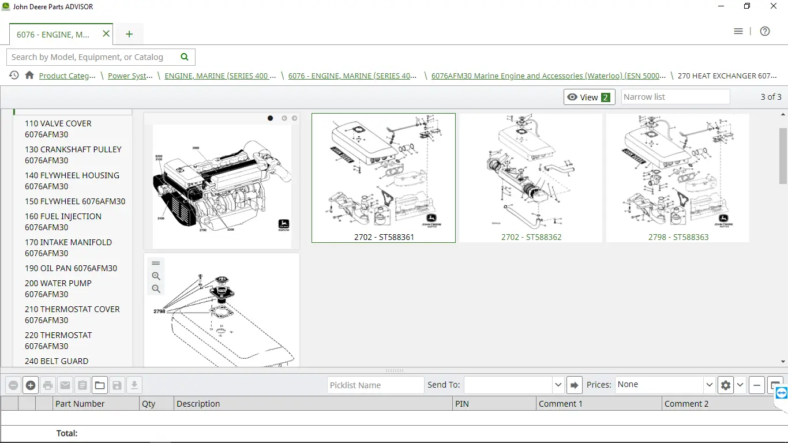Toggle the View 2 eye button
Image resolution: width=788 pixels, height=443 pixels.
[589, 97]
